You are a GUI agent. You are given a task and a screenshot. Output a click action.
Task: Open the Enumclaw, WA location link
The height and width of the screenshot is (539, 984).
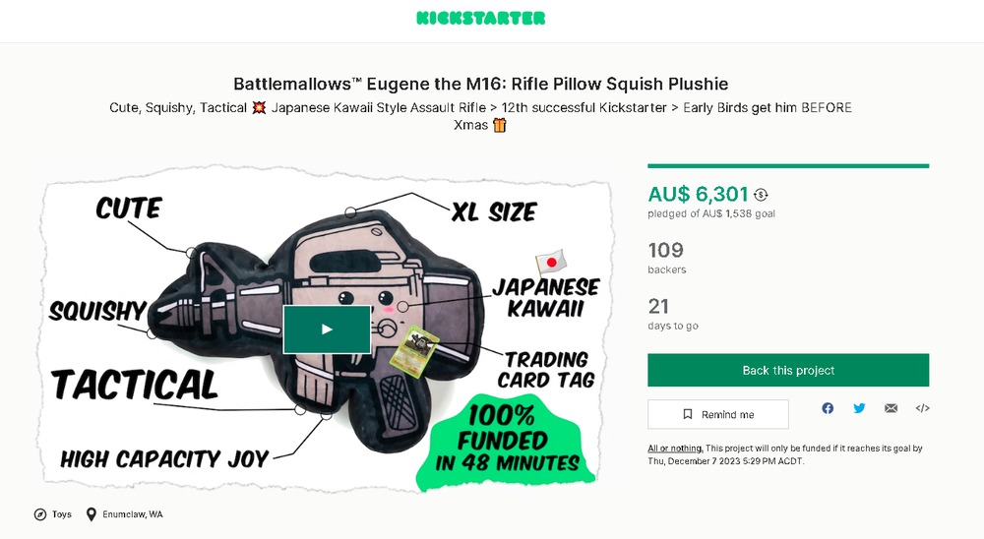[133, 514]
